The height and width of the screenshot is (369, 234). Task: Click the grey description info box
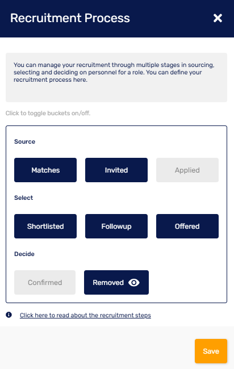[x=116, y=77]
